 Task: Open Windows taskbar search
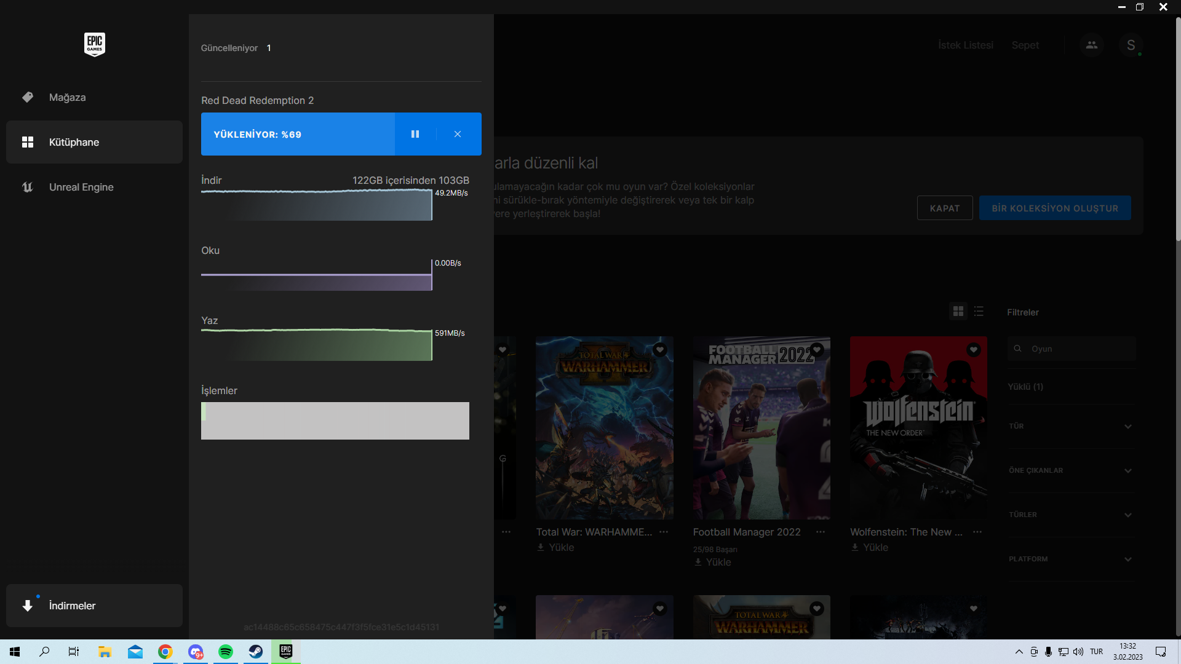(44, 652)
